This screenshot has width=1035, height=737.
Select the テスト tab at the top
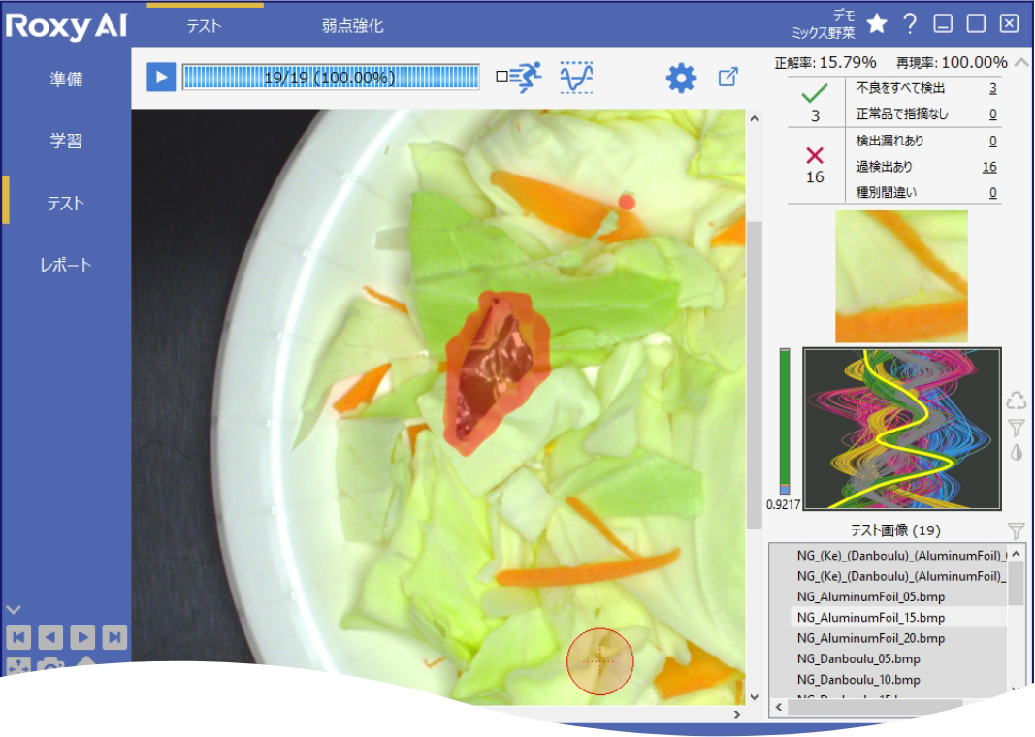click(204, 26)
